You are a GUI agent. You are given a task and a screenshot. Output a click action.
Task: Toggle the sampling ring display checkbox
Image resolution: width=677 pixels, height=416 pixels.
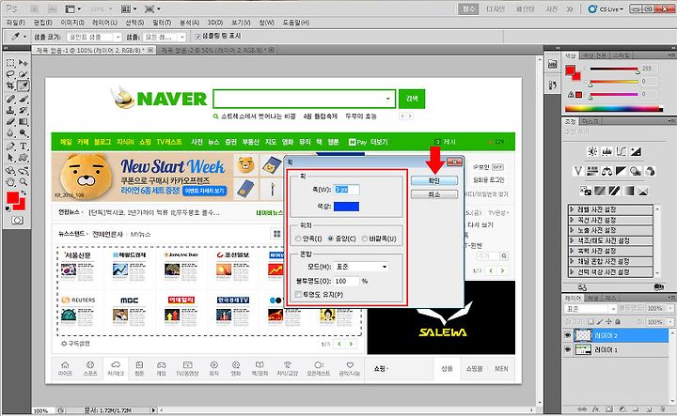pyautogui.click(x=198, y=37)
